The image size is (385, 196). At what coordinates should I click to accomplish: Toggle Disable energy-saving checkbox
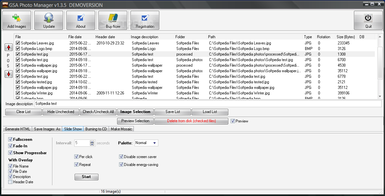[121, 164]
